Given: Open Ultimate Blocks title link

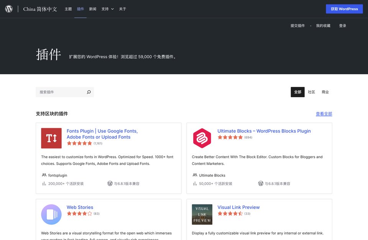Looking at the screenshot, I should point(264,131).
